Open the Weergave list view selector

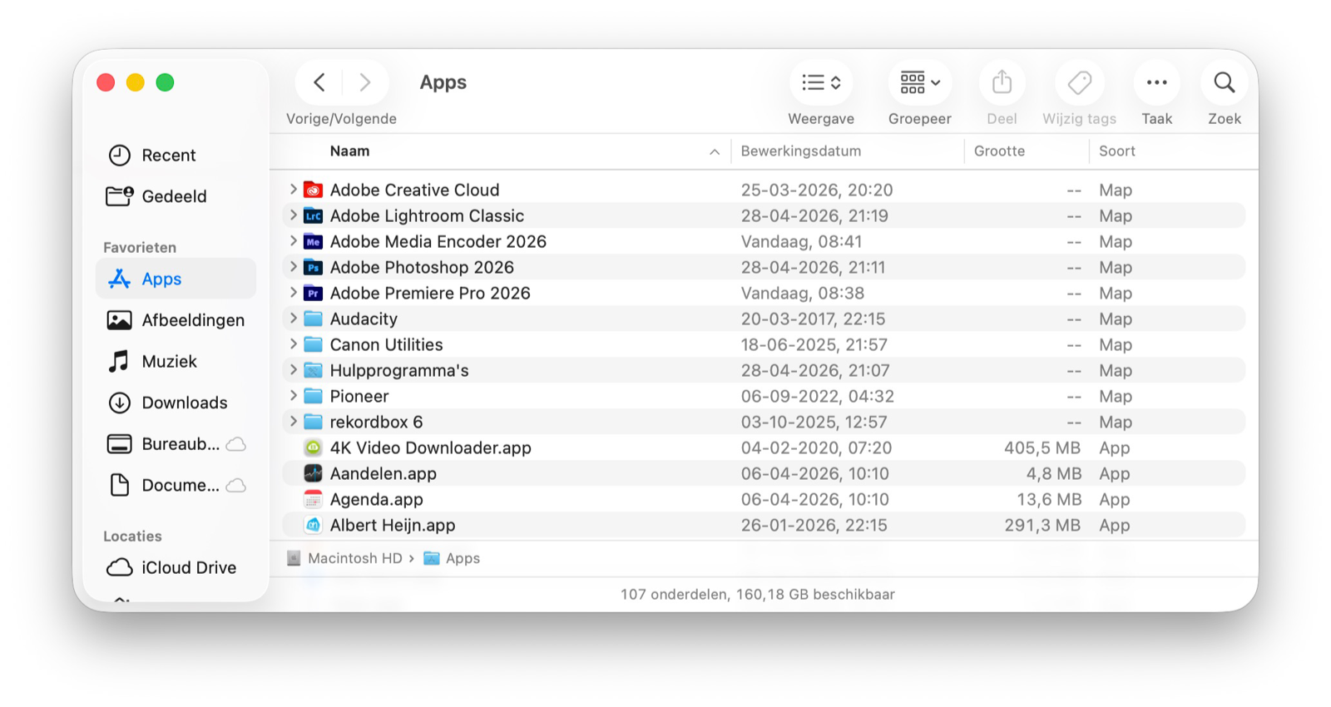821,82
